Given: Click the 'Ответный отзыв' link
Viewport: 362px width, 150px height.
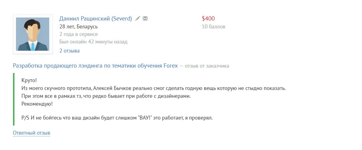Looking at the screenshot, I should click(31, 133).
